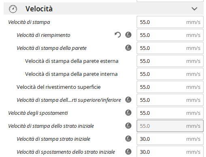The image size is (206, 157).
Task: Click fx icon for Velocità di stampa strato iniziale
Action: click(x=128, y=139)
